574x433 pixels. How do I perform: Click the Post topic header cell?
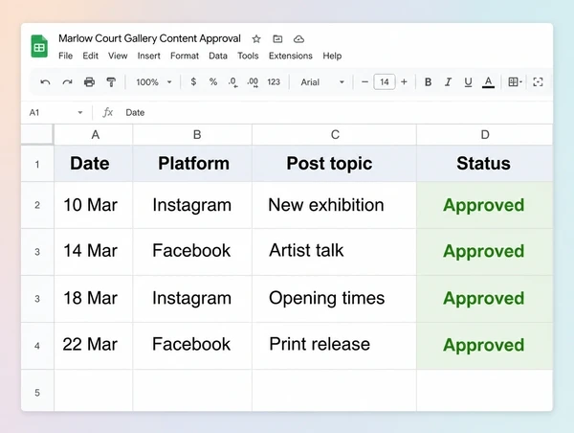click(334, 164)
